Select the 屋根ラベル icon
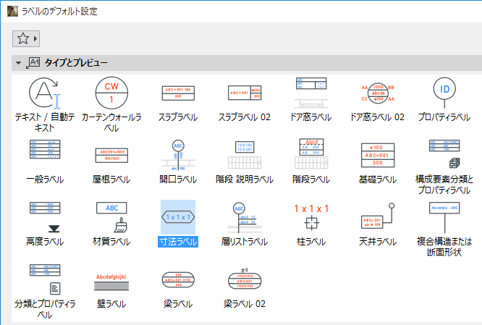Screen dimensions: 482x325 (111, 155)
